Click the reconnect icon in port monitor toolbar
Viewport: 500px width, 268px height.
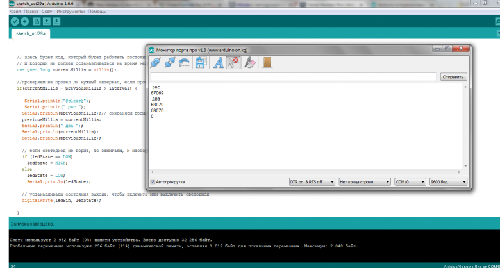coord(185,63)
